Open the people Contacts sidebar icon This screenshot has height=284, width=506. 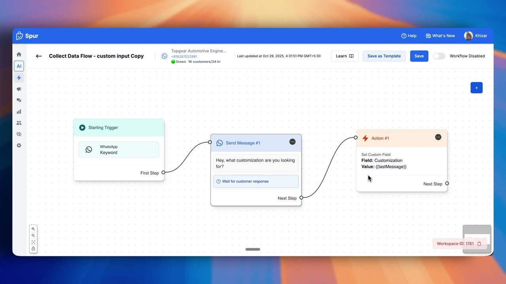[19, 123]
